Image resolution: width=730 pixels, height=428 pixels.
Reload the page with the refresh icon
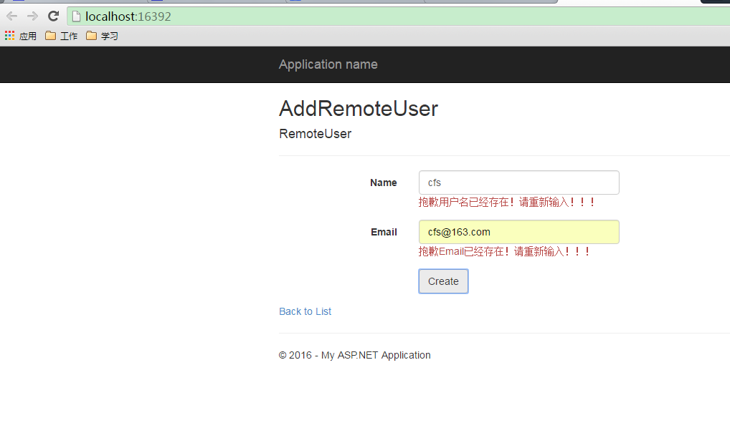click(53, 16)
